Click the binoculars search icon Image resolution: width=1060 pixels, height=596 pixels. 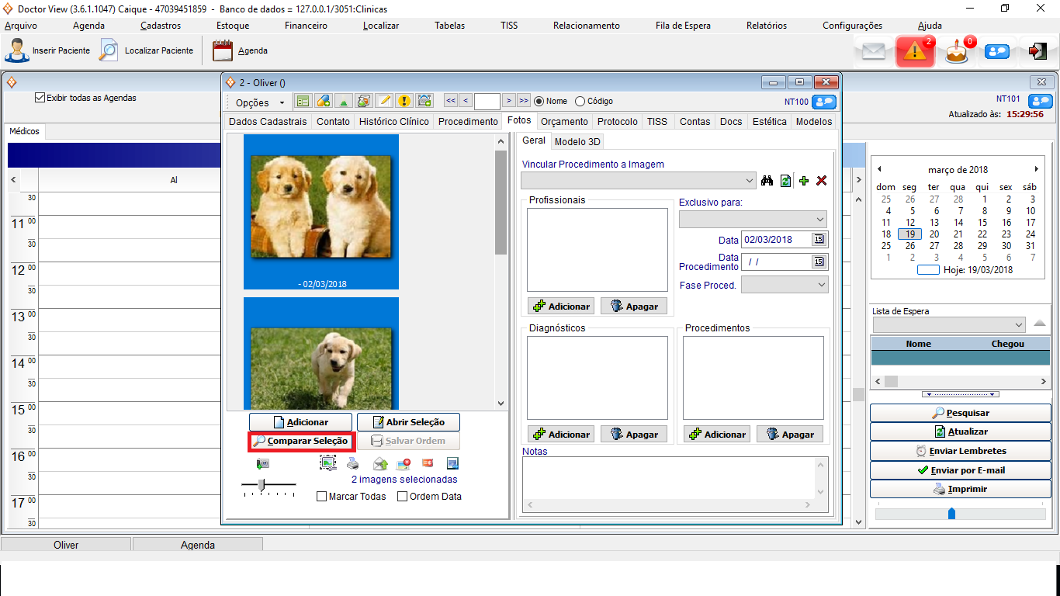point(767,181)
